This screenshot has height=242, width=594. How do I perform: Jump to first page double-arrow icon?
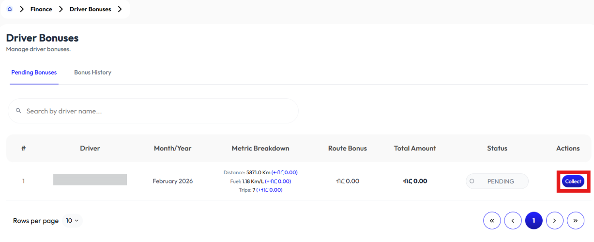tap(492, 221)
